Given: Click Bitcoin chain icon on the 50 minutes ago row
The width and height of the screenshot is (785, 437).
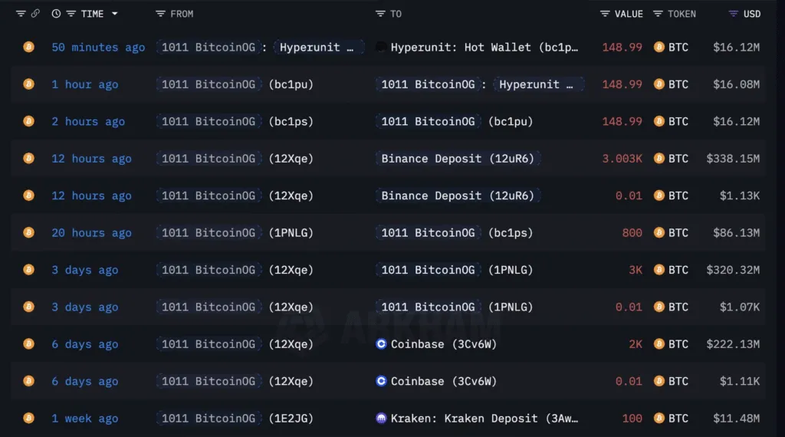Looking at the screenshot, I should (x=28, y=48).
